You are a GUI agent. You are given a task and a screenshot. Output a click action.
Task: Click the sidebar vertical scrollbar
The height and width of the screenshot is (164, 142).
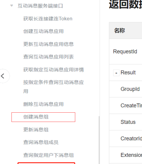point(99,140)
